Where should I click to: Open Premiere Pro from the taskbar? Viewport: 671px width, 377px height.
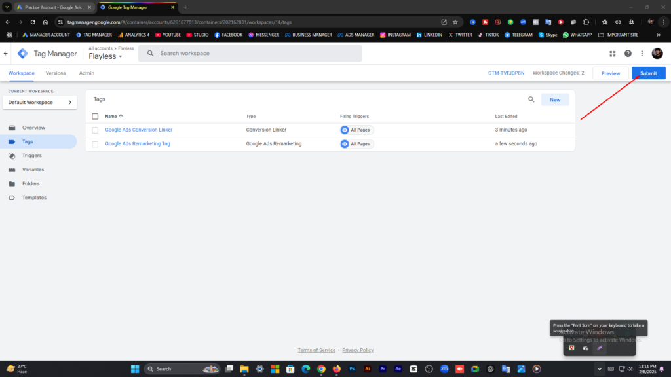click(383, 369)
